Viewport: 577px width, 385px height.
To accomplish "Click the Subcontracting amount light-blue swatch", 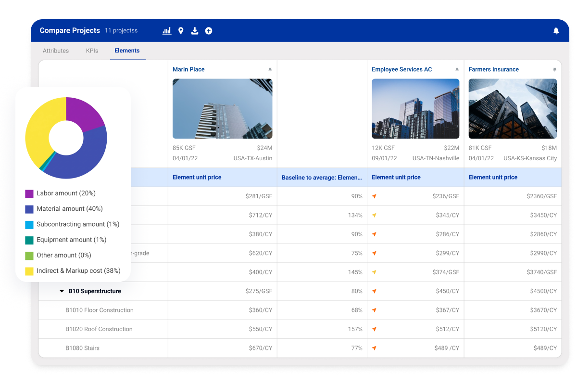I will 29,224.
